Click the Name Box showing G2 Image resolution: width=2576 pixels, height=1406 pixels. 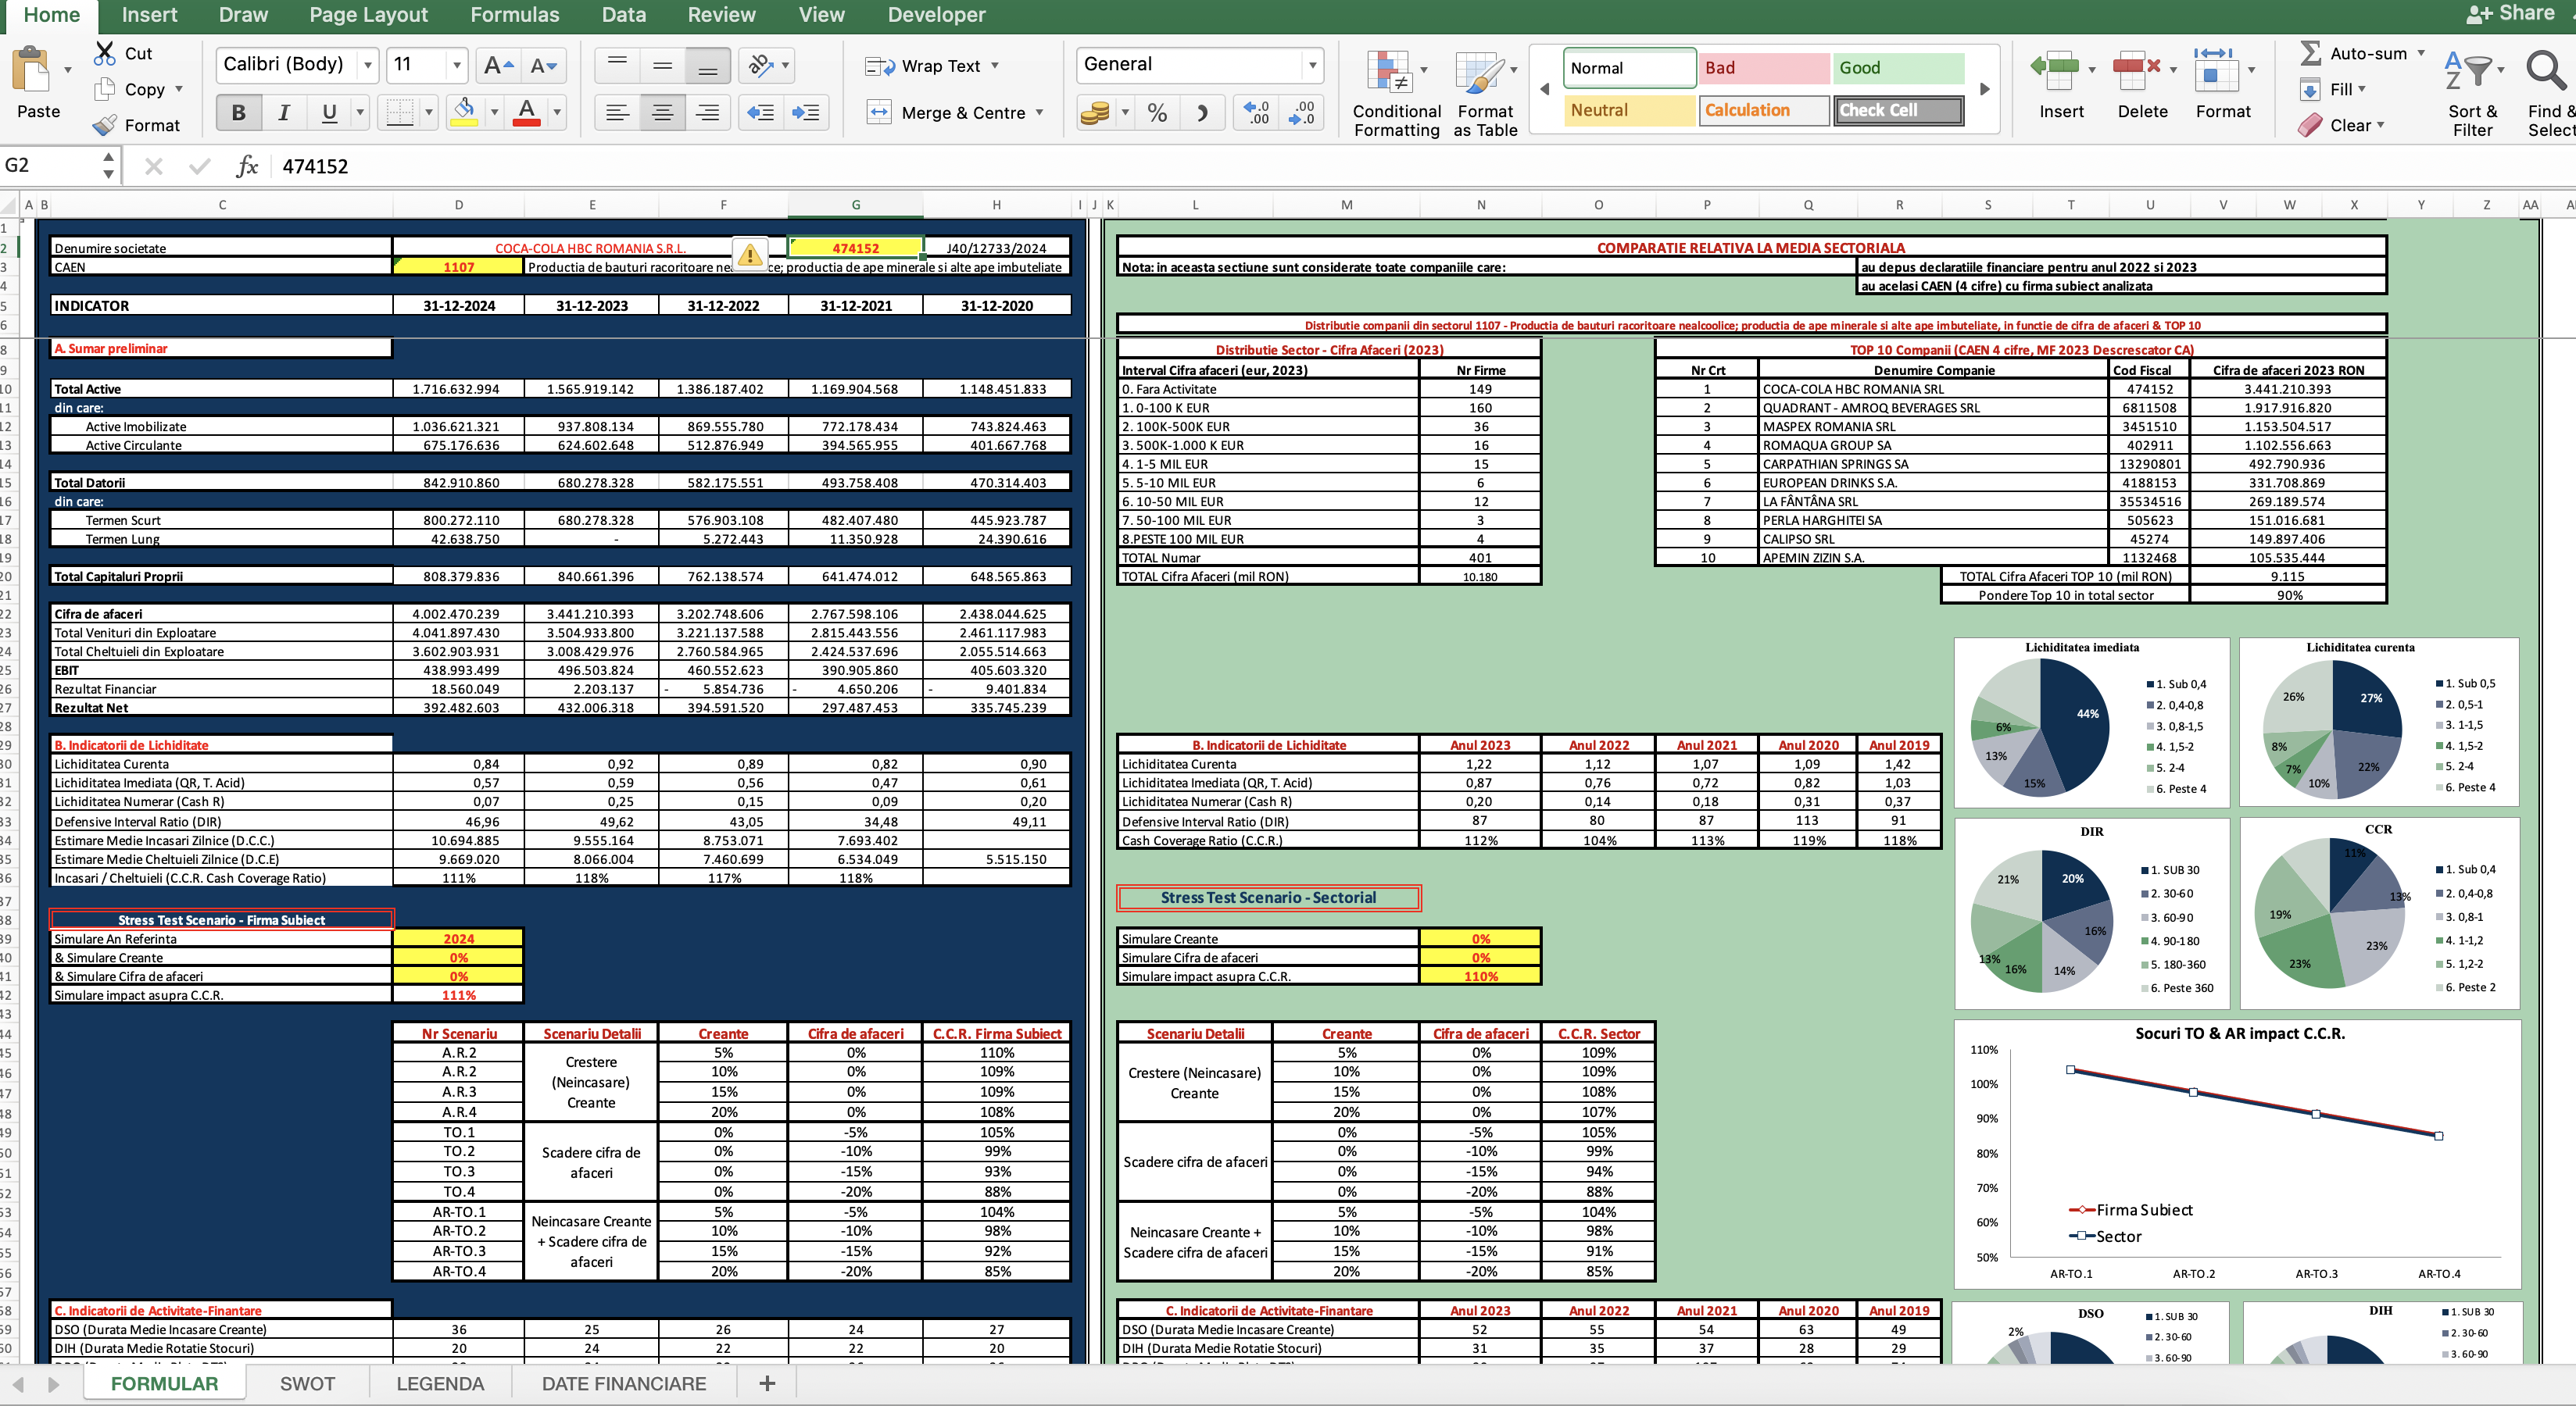click(x=50, y=166)
